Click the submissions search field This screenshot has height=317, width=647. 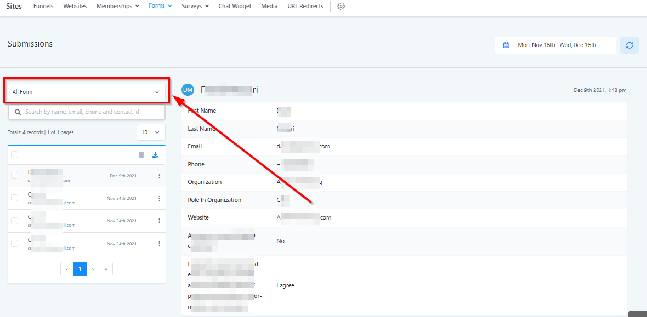88,112
